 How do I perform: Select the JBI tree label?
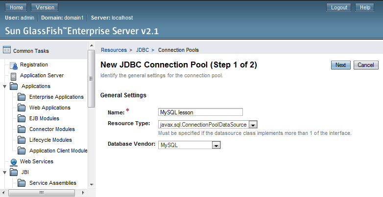pyautogui.click(x=25, y=172)
